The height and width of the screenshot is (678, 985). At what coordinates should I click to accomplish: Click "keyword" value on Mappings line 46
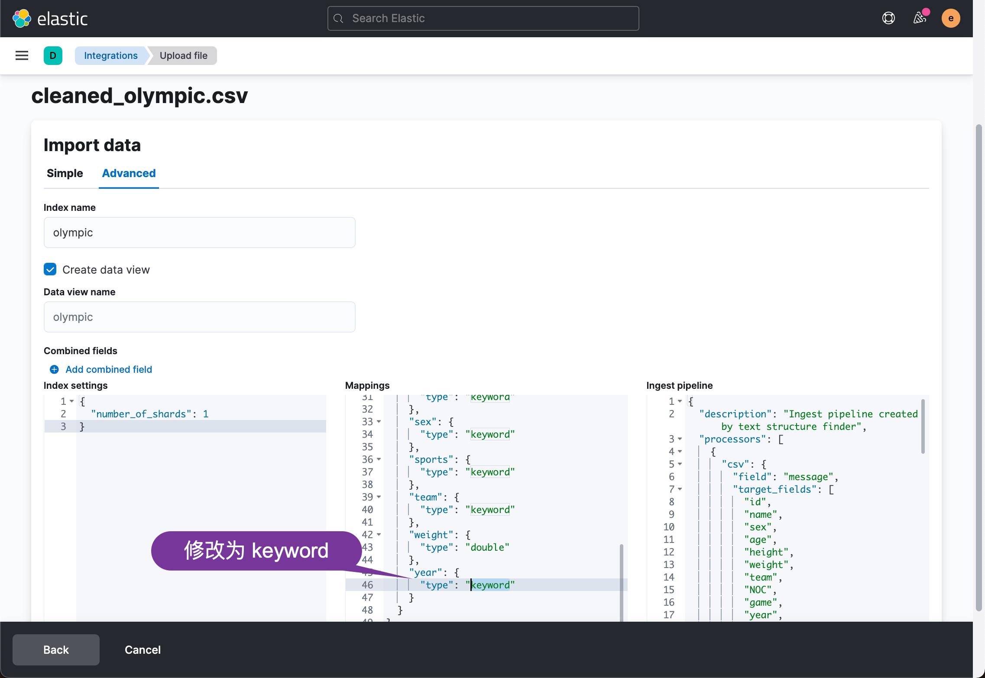(490, 585)
